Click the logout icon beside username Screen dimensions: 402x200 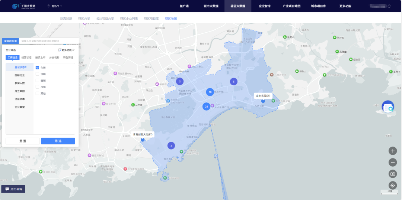click(389, 6)
